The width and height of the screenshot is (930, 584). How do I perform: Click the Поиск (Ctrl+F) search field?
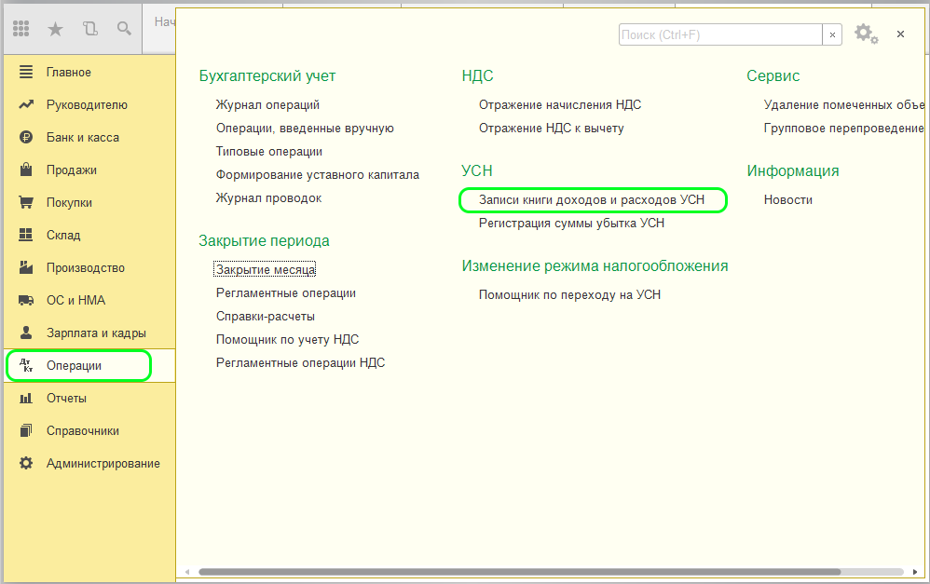click(x=719, y=34)
